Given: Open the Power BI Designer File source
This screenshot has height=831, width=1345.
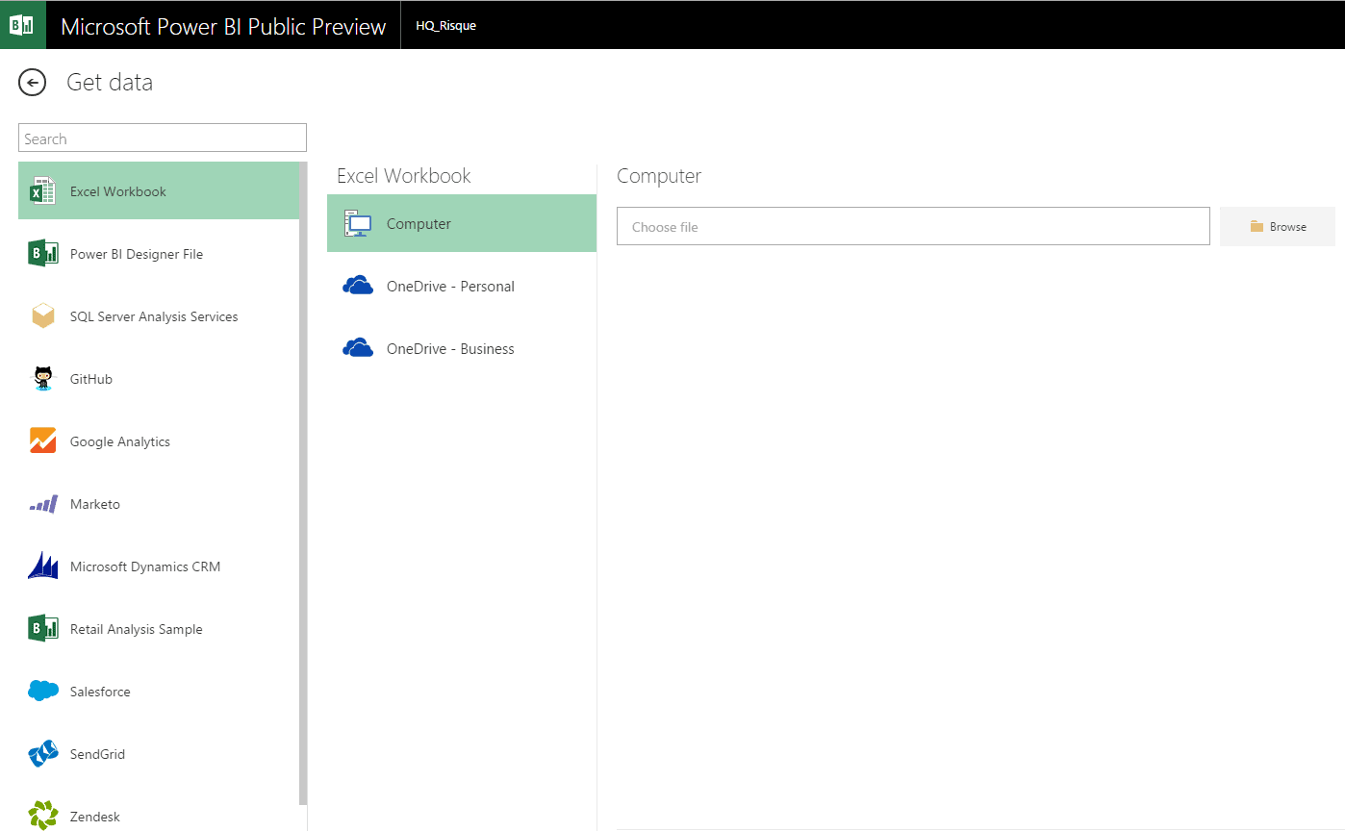Looking at the screenshot, I should coord(137,254).
